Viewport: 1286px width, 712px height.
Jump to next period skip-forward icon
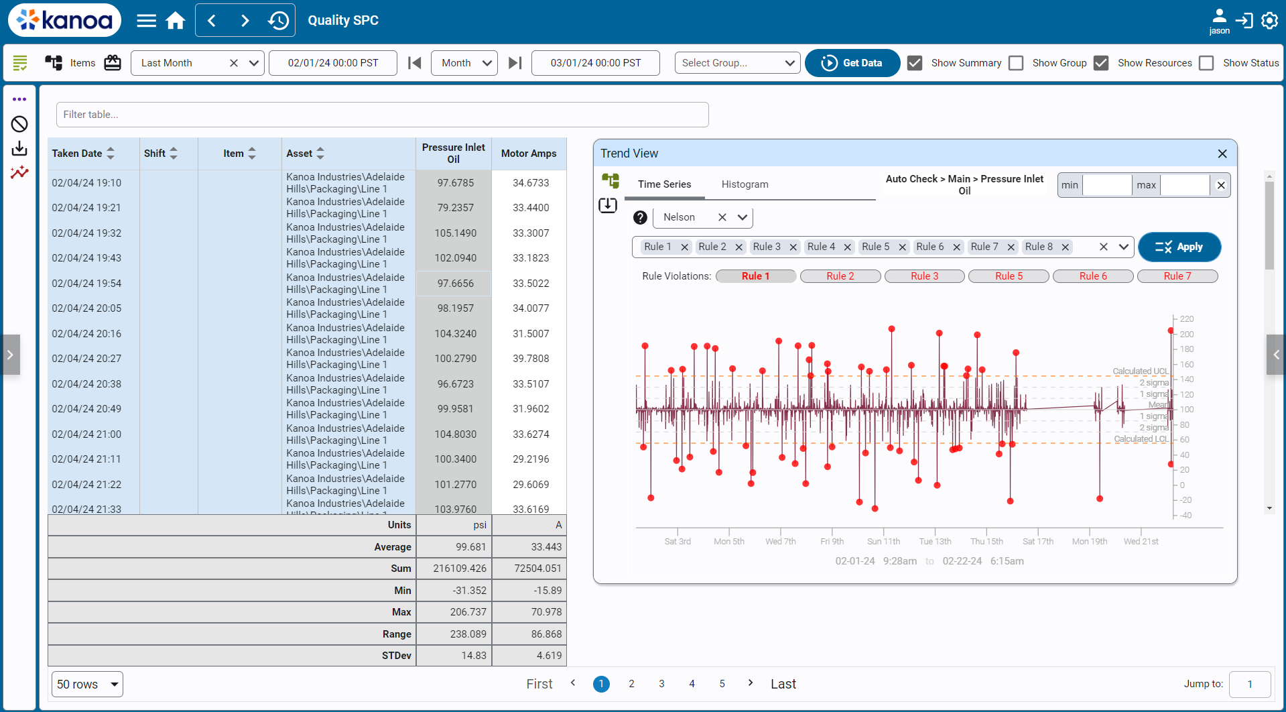[x=515, y=63]
